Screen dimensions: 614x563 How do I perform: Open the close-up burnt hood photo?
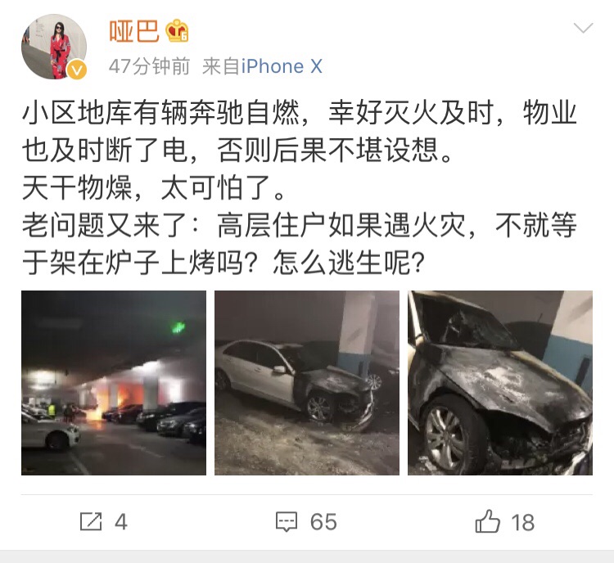tap(500, 383)
